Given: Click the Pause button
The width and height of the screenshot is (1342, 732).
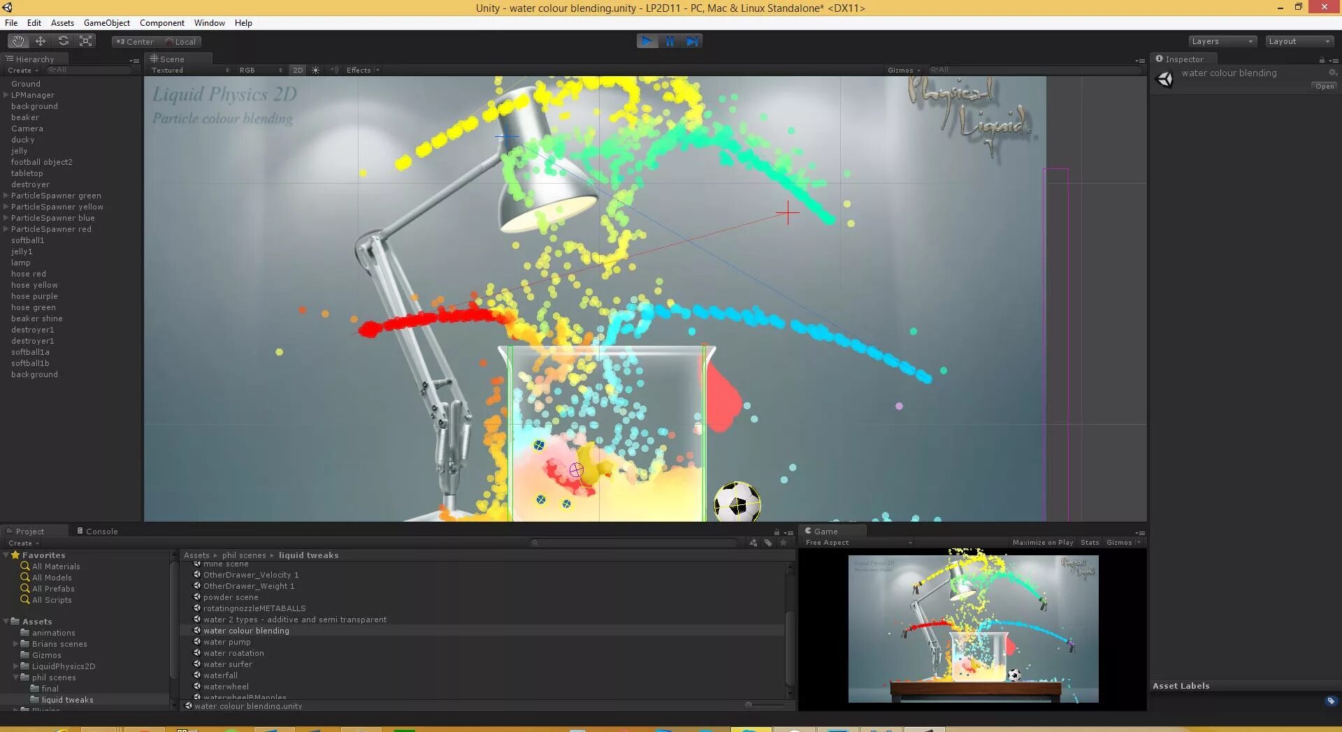Looking at the screenshot, I should pyautogui.click(x=670, y=41).
